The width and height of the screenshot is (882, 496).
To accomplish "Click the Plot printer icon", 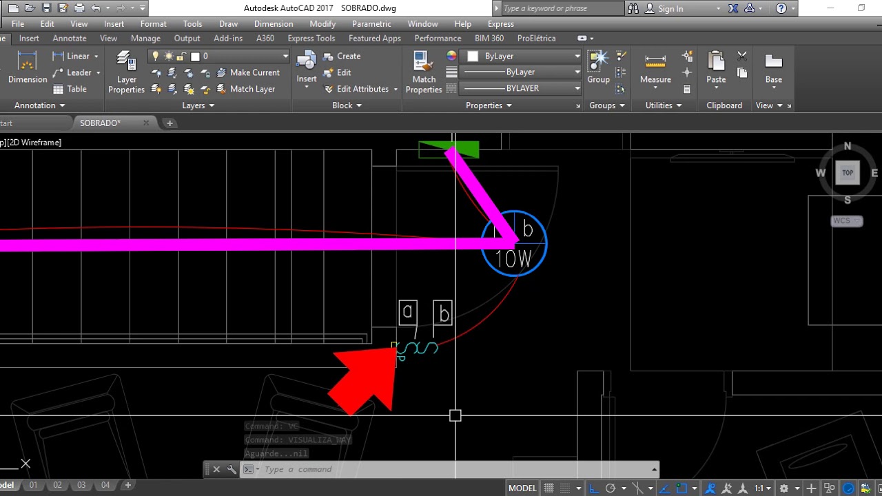I will coord(79,8).
